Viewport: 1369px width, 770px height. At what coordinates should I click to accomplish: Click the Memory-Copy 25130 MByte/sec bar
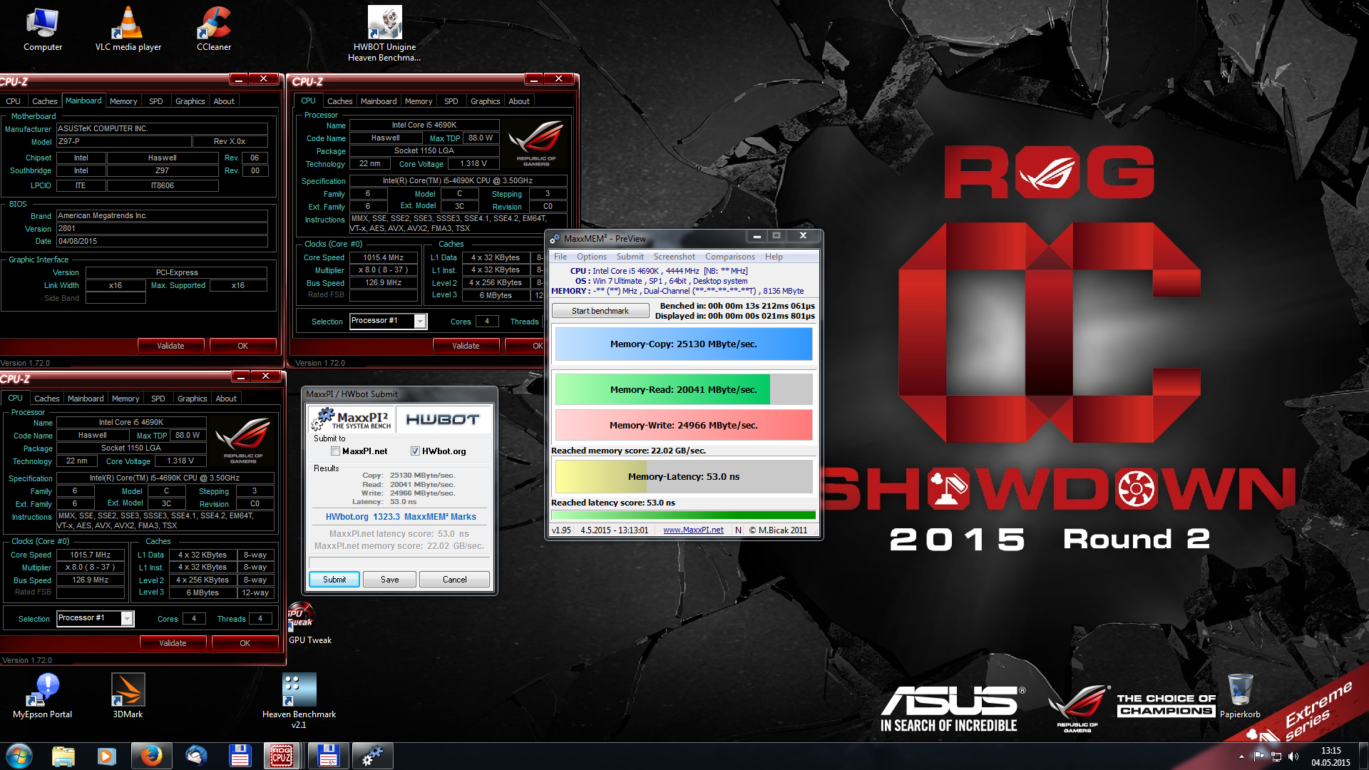point(684,344)
